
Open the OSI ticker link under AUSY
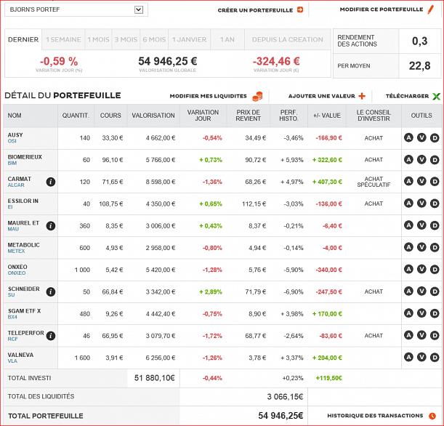tap(12, 141)
